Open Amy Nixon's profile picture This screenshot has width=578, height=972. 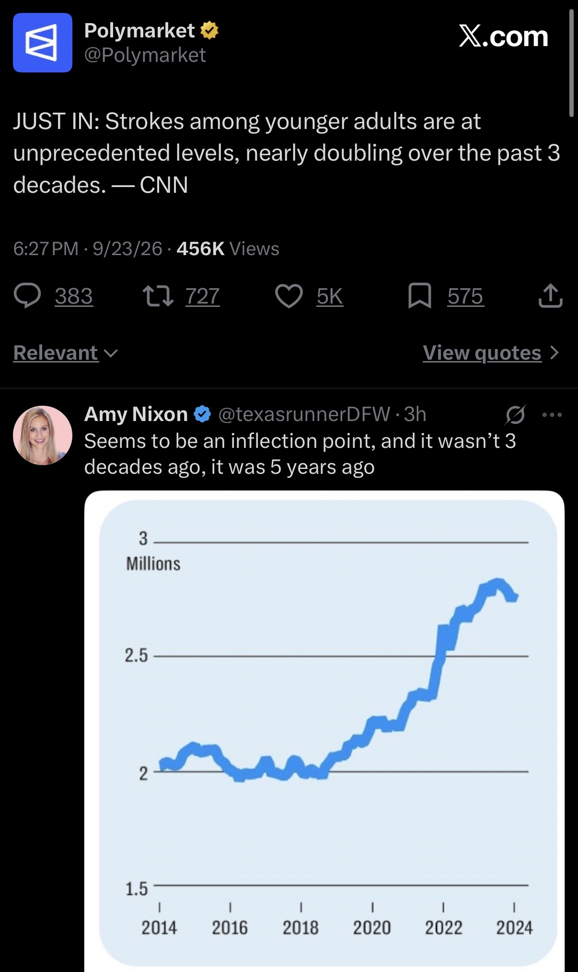[x=43, y=435]
